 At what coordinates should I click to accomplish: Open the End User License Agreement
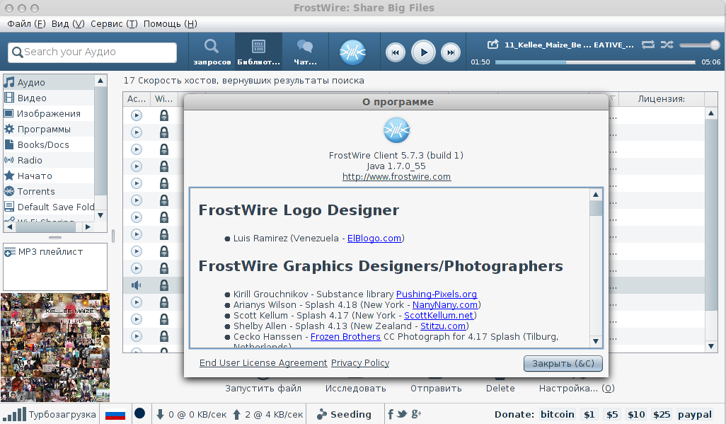(x=263, y=363)
